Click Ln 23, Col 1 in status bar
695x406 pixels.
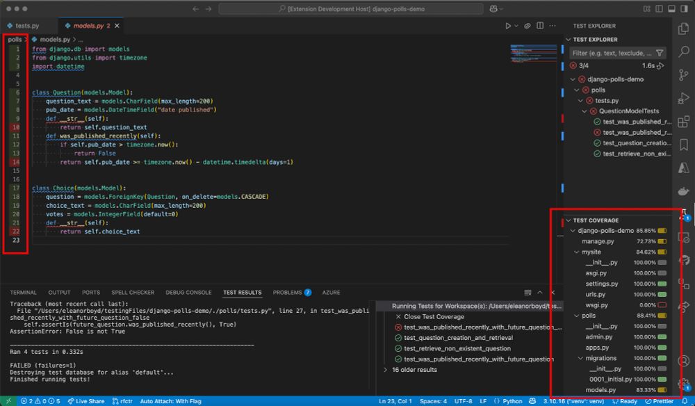(395, 401)
